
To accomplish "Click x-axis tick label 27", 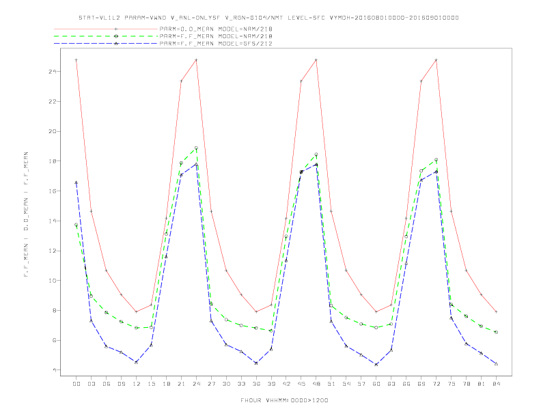I will click(x=211, y=384).
